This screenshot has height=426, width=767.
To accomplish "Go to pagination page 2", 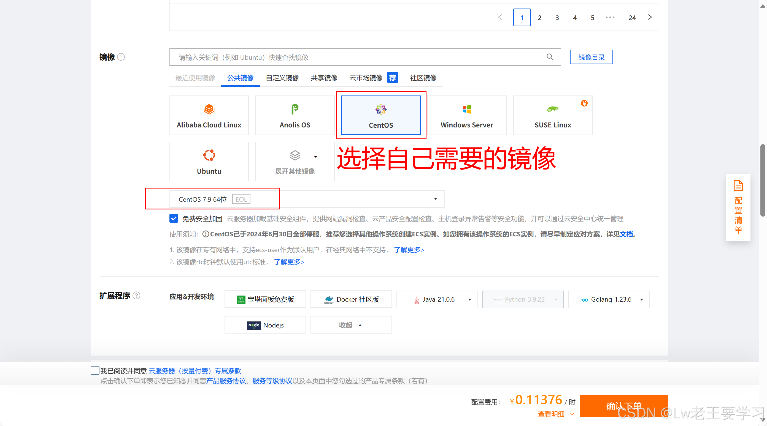I will click(x=539, y=18).
